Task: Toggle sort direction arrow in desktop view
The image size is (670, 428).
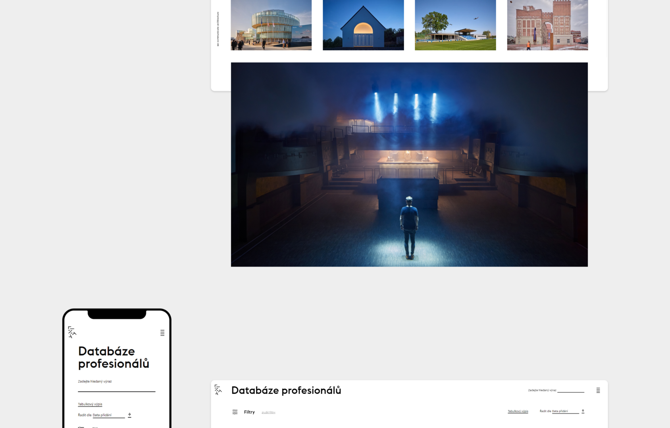Action: click(x=583, y=411)
